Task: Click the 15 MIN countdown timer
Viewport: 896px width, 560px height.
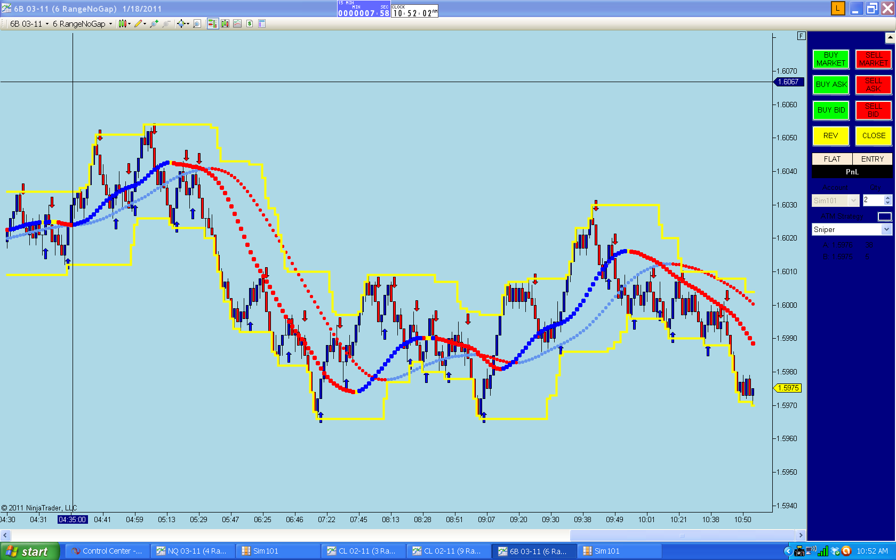Action: click(x=364, y=9)
